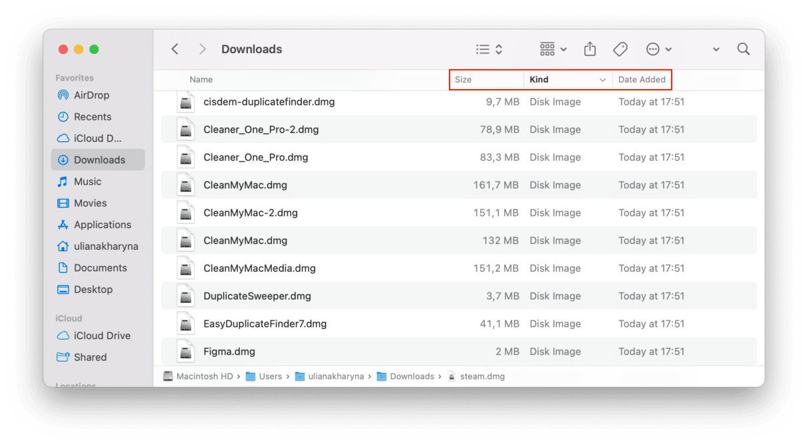
Task: Open the More actions ellipsis menu
Action: point(658,49)
